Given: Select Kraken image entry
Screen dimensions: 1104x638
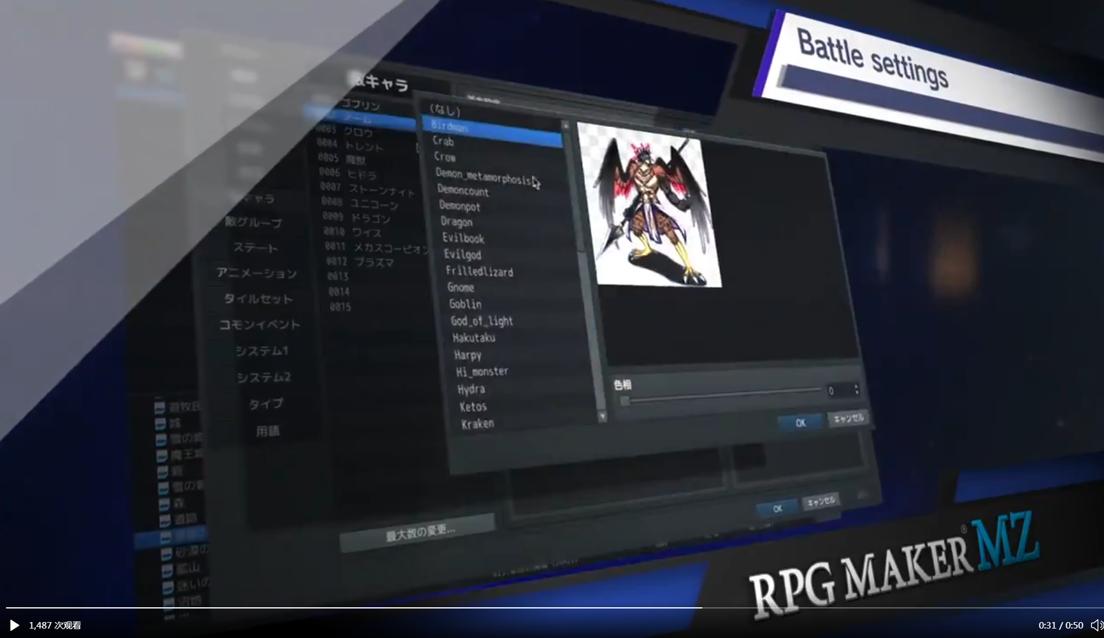Looking at the screenshot, I should click(x=477, y=424).
